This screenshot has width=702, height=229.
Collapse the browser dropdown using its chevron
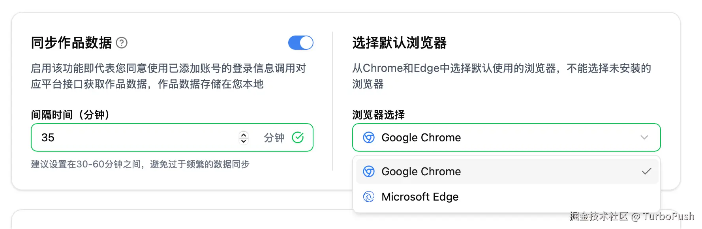644,137
